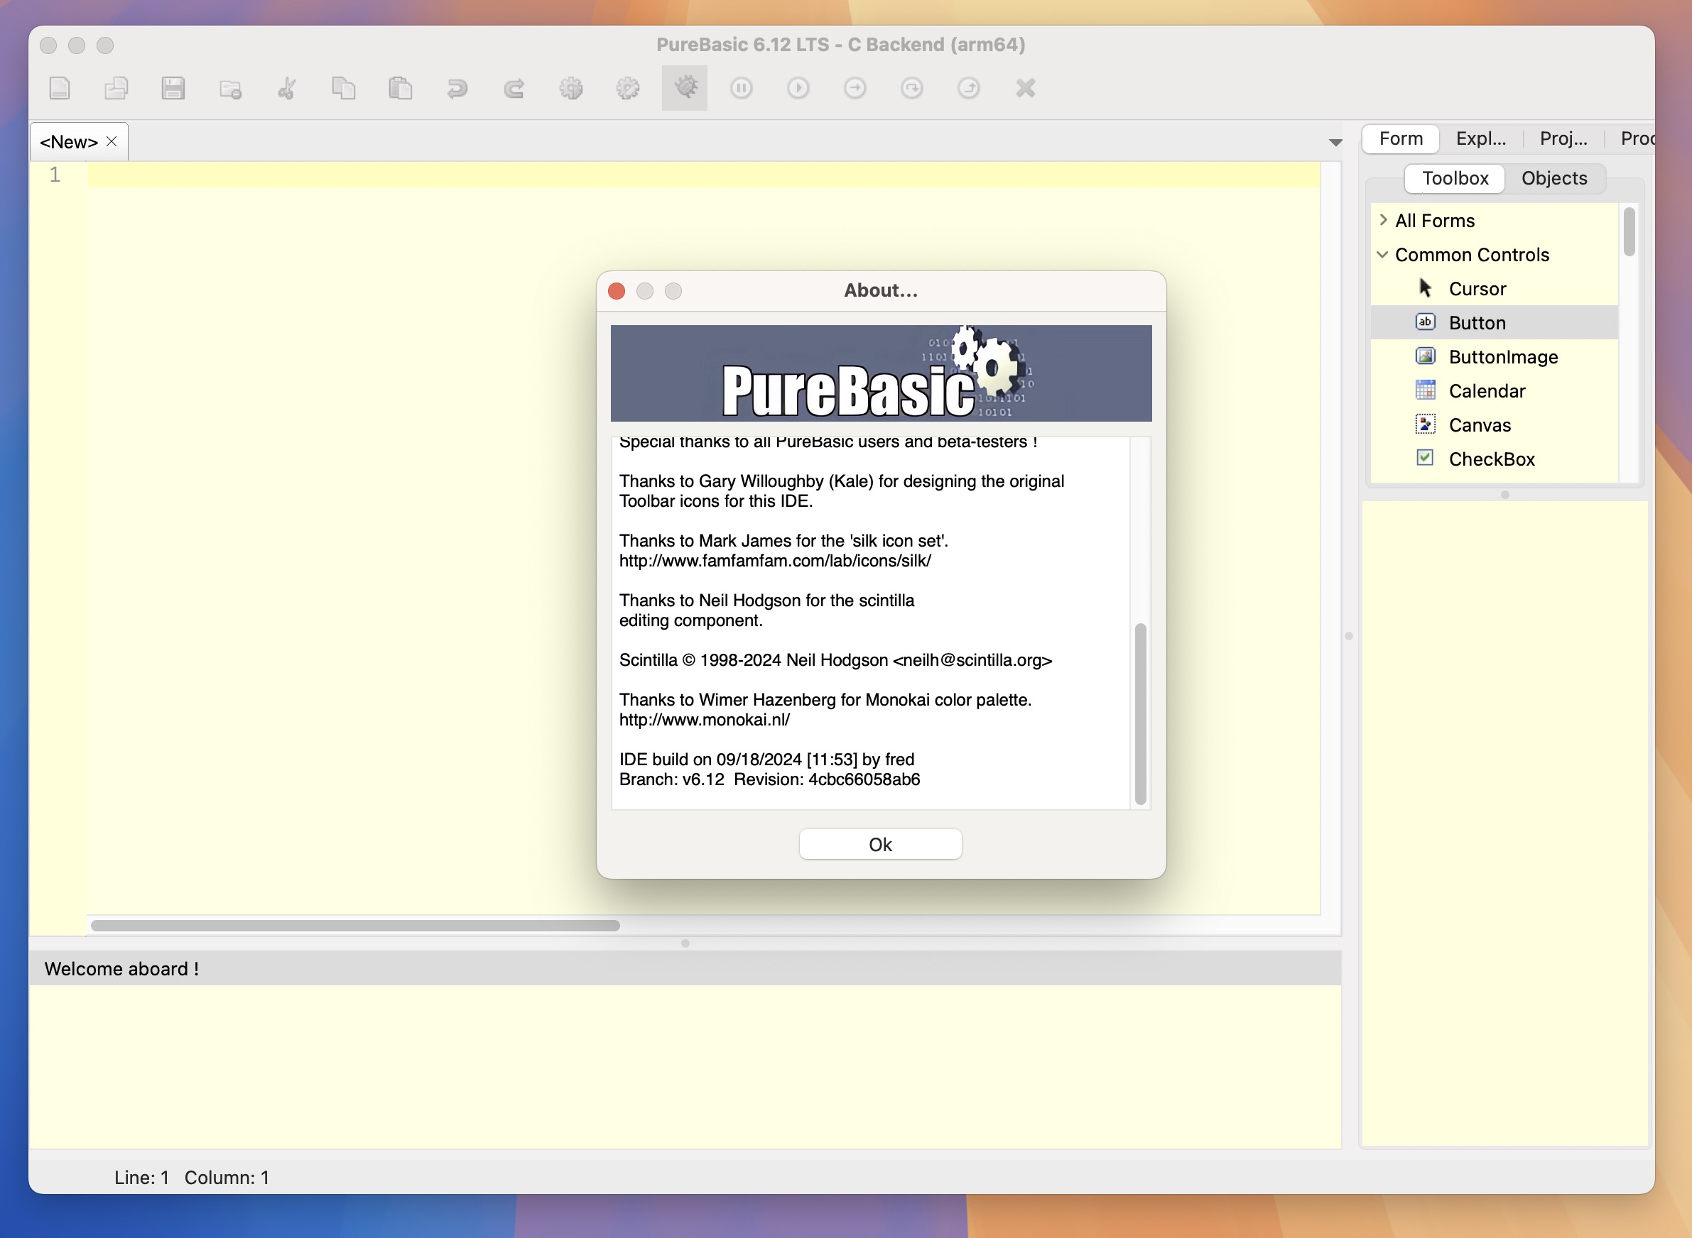Click the Calendar label in Toolbox

click(x=1487, y=391)
